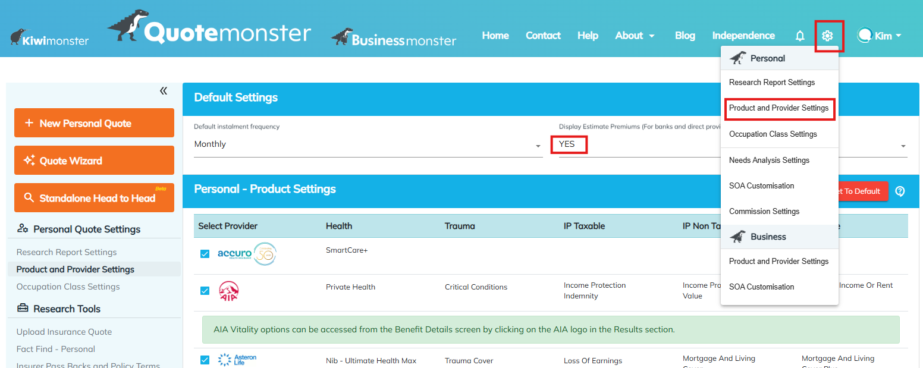Screen dimensions: 923x368
Task: Open the notifications bell
Action: [x=800, y=36]
